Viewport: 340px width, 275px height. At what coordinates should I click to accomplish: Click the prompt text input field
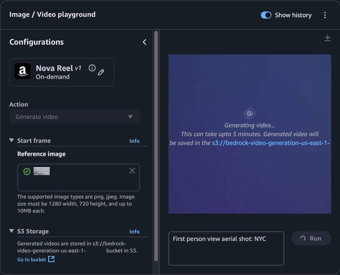pyautogui.click(x=227, y=248)
